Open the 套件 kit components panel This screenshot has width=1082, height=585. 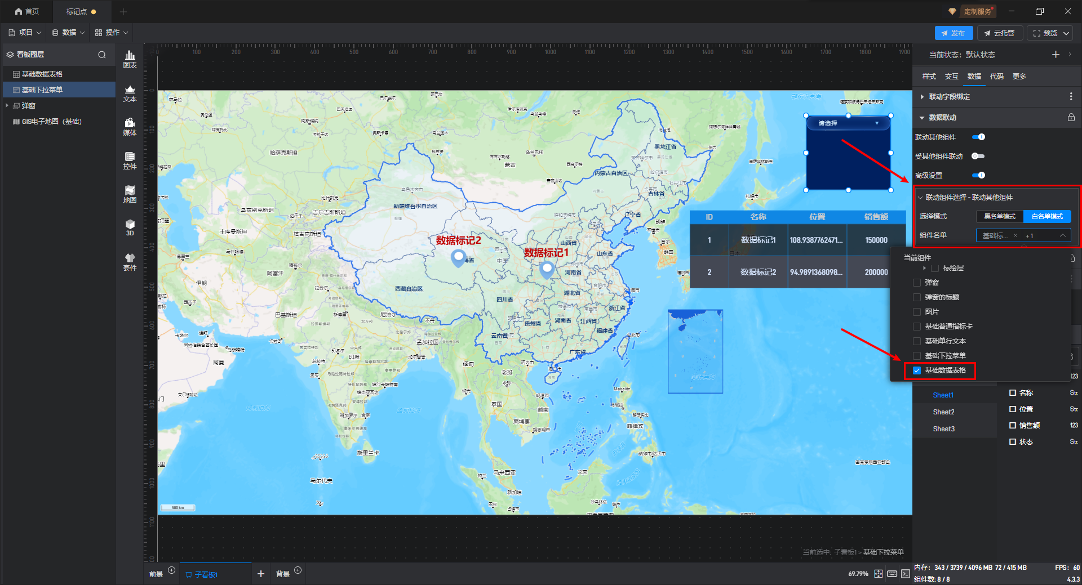click(130, 262)
